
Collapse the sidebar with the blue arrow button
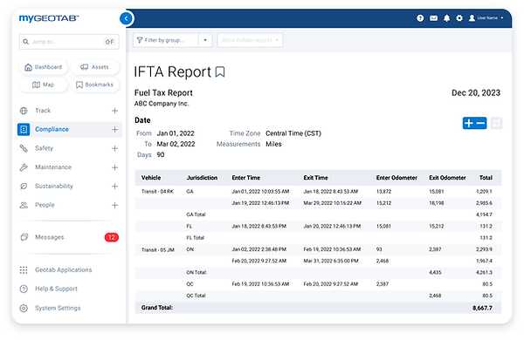coord(126,18)
